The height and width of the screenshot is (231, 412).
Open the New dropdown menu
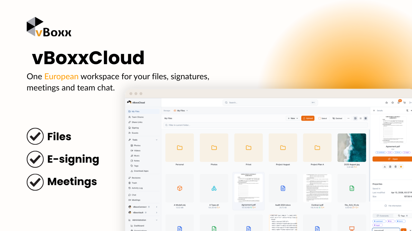[293, 118]
